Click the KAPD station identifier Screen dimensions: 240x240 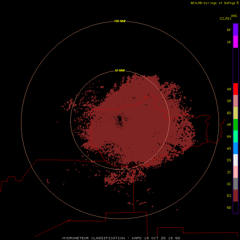click(x=137, y=238)
